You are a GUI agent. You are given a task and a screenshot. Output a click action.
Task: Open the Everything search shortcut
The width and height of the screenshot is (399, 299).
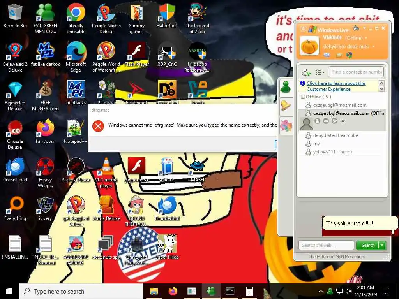coord(15,209)
